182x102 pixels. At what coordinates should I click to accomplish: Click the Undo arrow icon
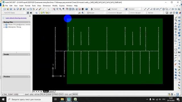coord(44,9)
